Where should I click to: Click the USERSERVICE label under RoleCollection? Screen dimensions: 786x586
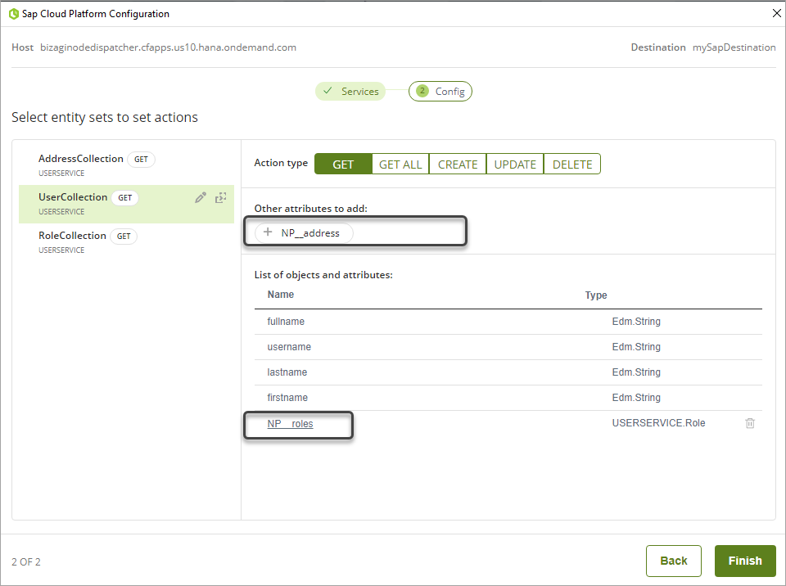(x=61, y=250)
